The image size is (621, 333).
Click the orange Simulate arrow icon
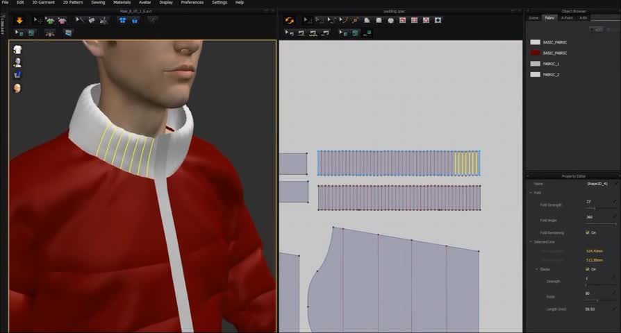click(x=19, y=21)
